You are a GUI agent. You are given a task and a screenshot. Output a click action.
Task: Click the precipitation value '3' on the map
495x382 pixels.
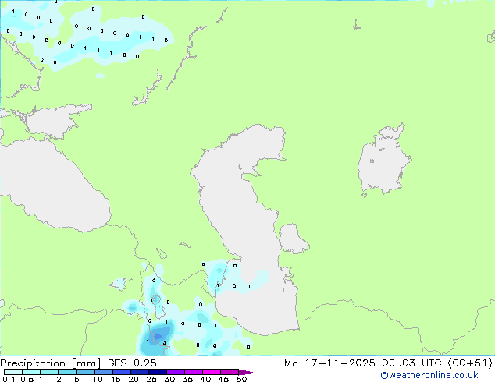coord(164,342)
